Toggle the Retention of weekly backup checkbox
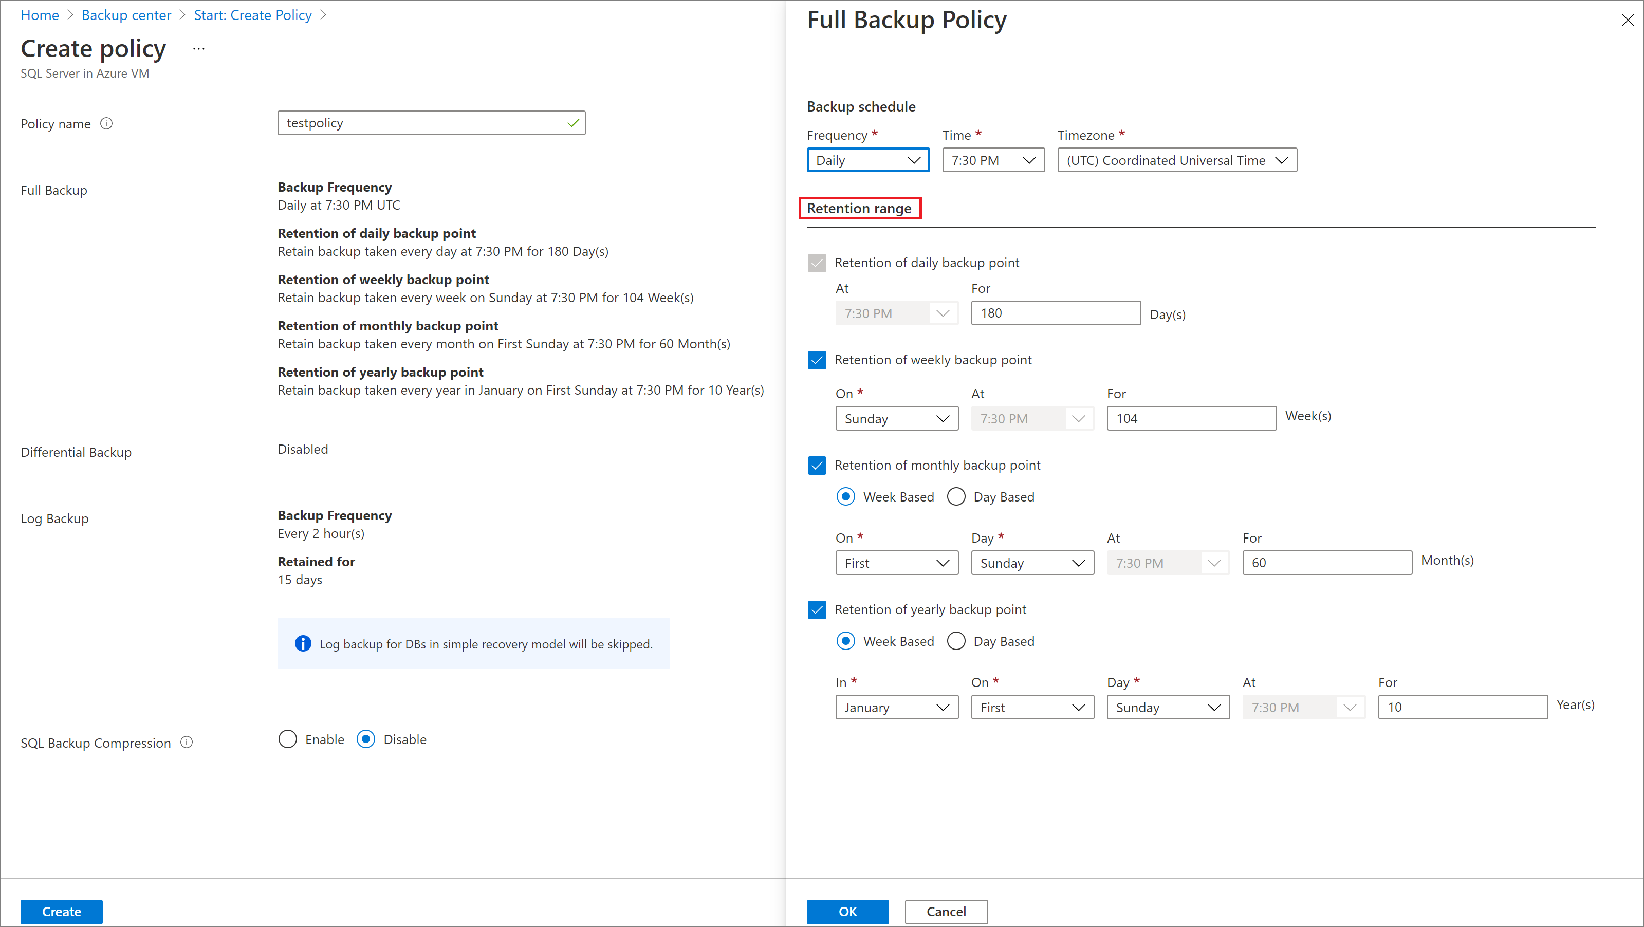The image size is (1644, 927). pyautogui.click(x=817, y=359)
